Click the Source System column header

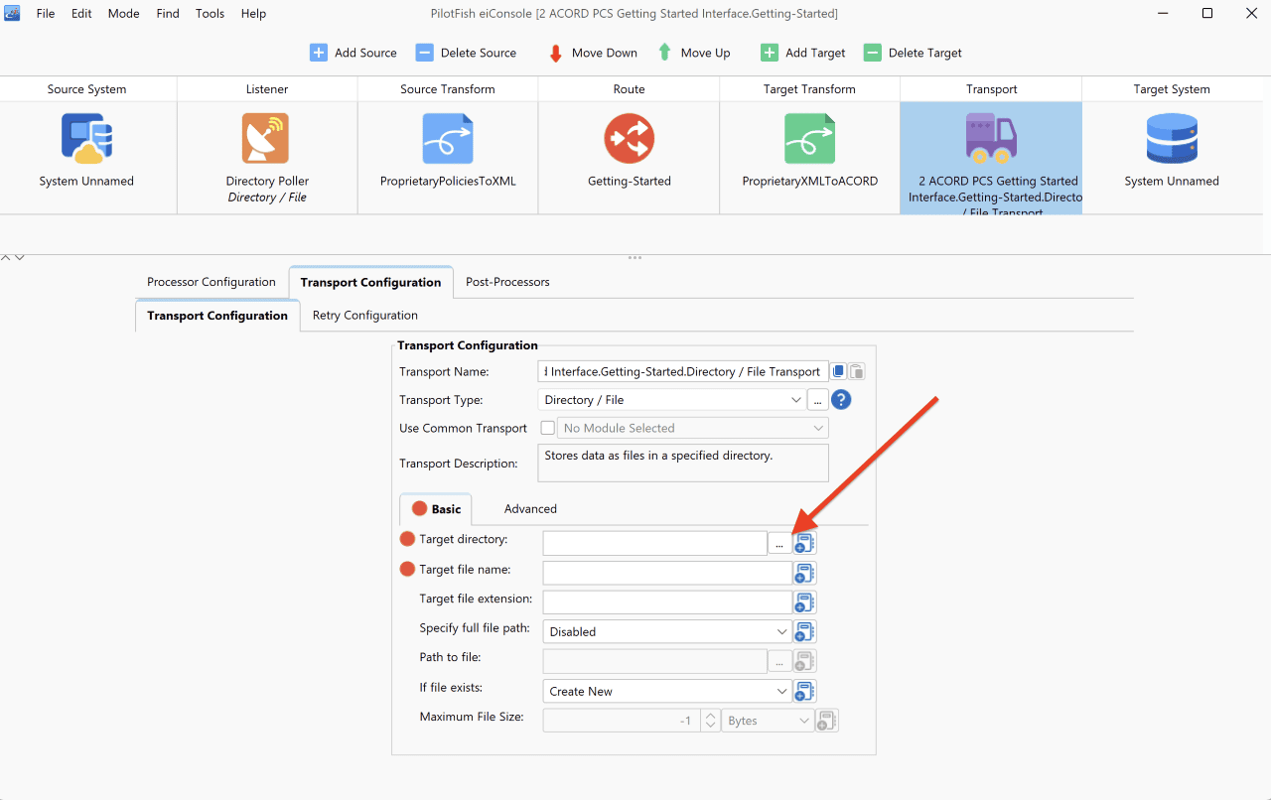(87, 89)
